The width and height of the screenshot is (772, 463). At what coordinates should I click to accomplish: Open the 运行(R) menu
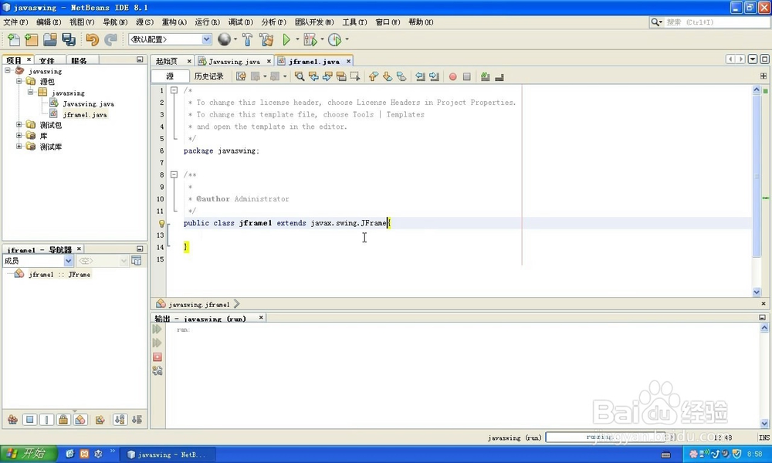click(x=207, y=22)
